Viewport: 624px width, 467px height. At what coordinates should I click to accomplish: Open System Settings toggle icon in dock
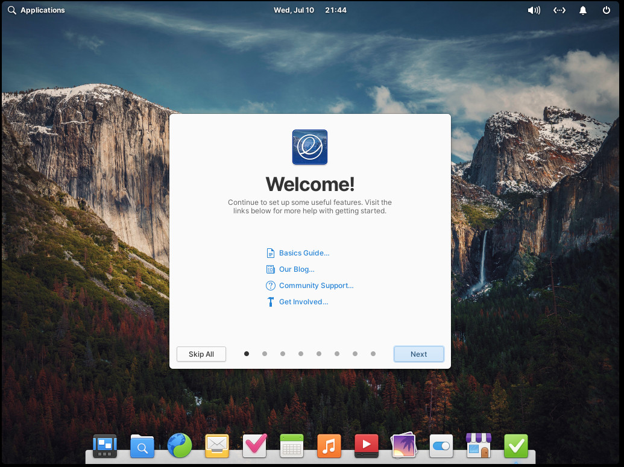pos(441,446)
